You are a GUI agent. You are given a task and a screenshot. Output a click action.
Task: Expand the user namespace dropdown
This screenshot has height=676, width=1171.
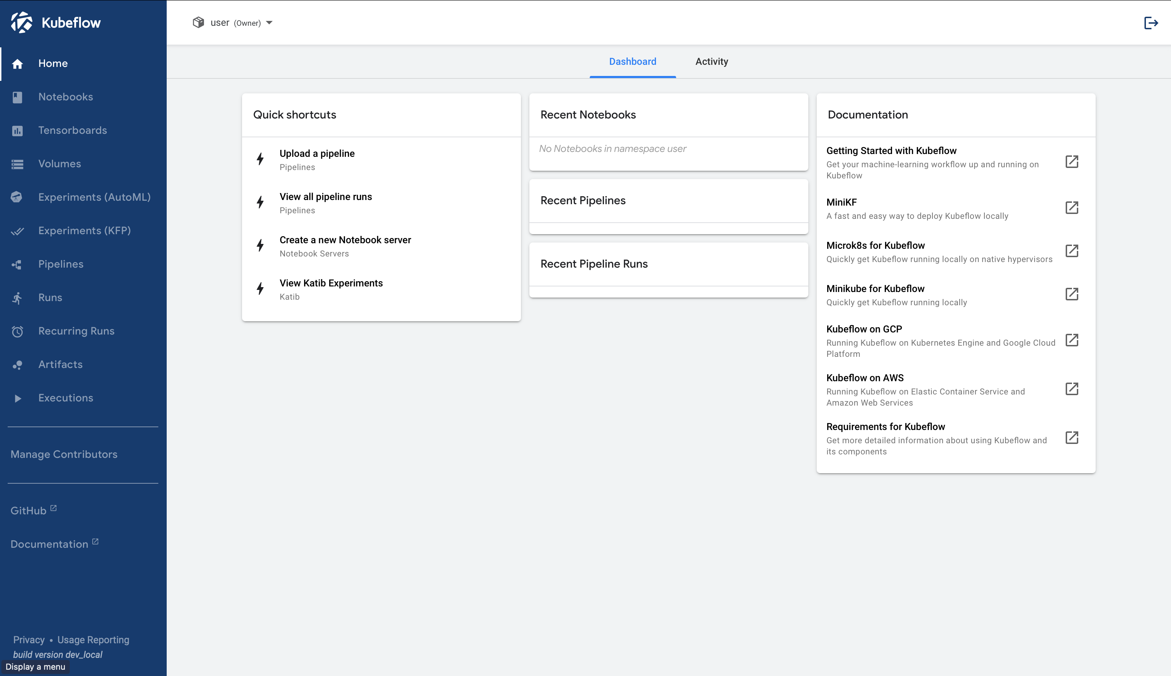[x=270, y=22]
